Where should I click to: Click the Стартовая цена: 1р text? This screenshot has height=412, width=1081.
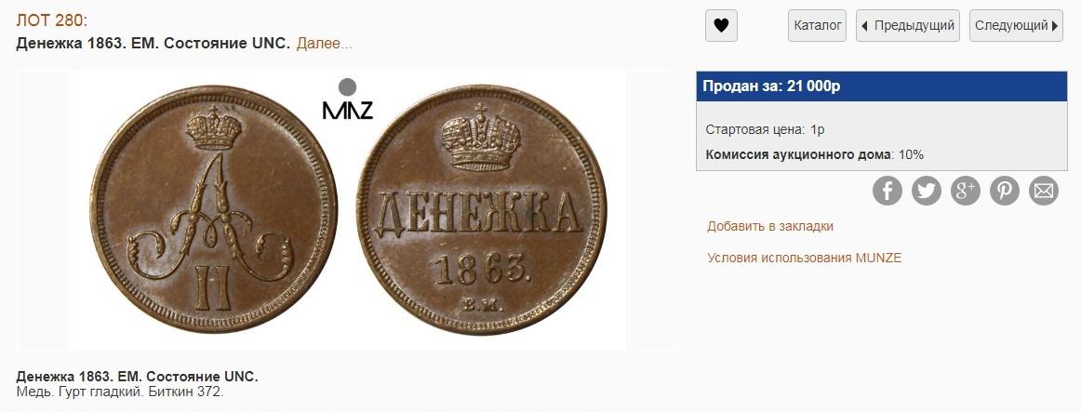pyautogui.click(x=766, y=129)
